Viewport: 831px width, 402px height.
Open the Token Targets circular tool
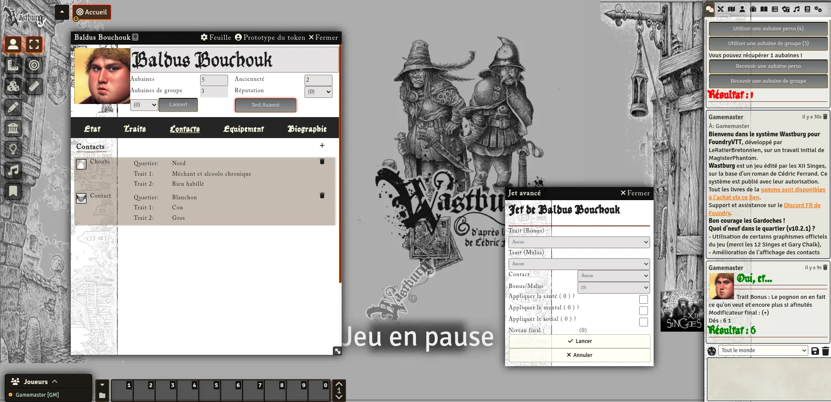[x=34, y=65]
